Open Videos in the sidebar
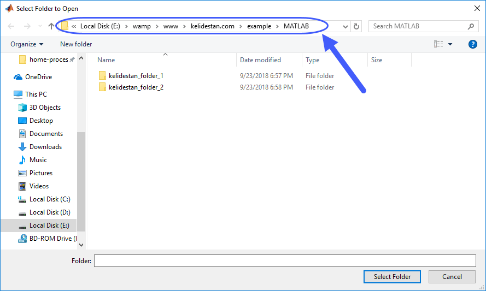 click(39, 186)
